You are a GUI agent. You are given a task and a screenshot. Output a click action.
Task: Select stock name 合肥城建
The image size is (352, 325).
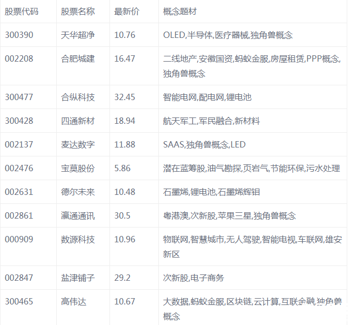(x=78, y=59)
